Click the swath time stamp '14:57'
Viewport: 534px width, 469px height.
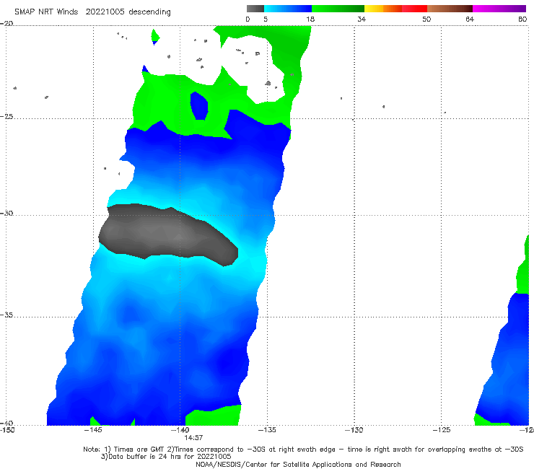[193, 438]
